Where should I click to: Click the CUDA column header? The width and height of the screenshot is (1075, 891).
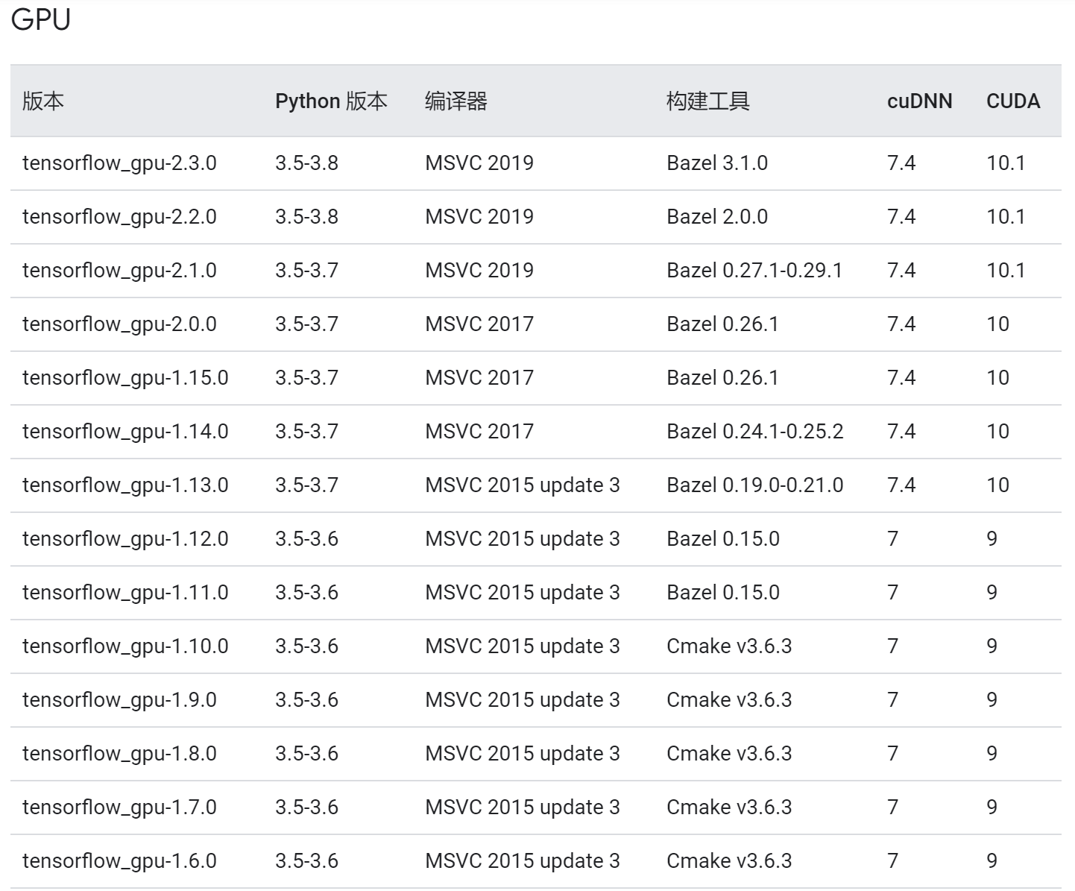click(x=1013, y=101)
